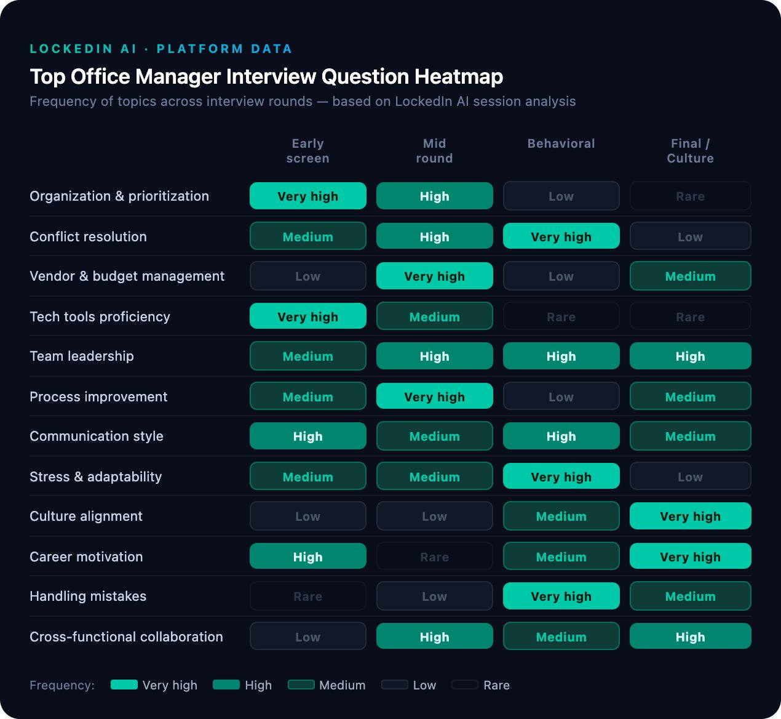
Task: Select the Mid round column header
Action: (435, 151)
